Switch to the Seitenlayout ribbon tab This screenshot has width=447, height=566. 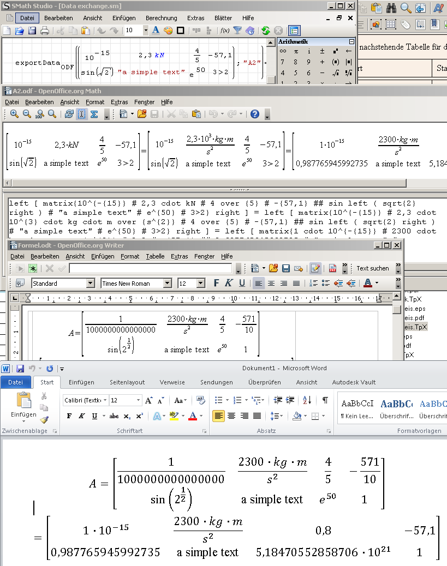[127, 382]
